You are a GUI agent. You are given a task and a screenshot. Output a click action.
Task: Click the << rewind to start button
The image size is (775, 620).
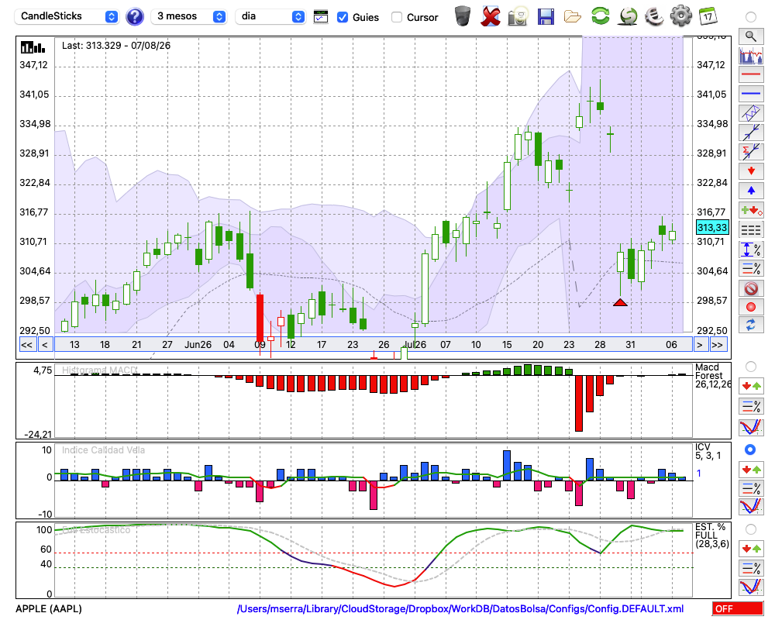pyautogui.click(x=27, y=345)
